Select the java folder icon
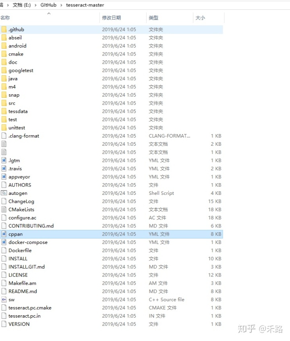Viewport: 290px width, 341px height. [4, 79]
